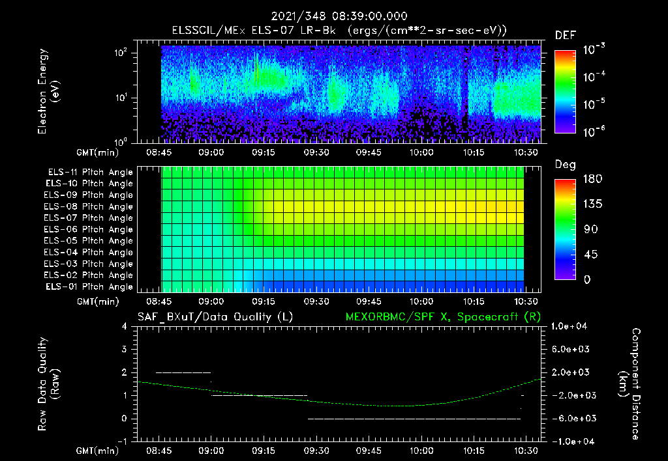Viewport: 668px width, 461px height.
Task: Click the ELS-05 Pitch Angle row label
Action: (x=88, y=241)
